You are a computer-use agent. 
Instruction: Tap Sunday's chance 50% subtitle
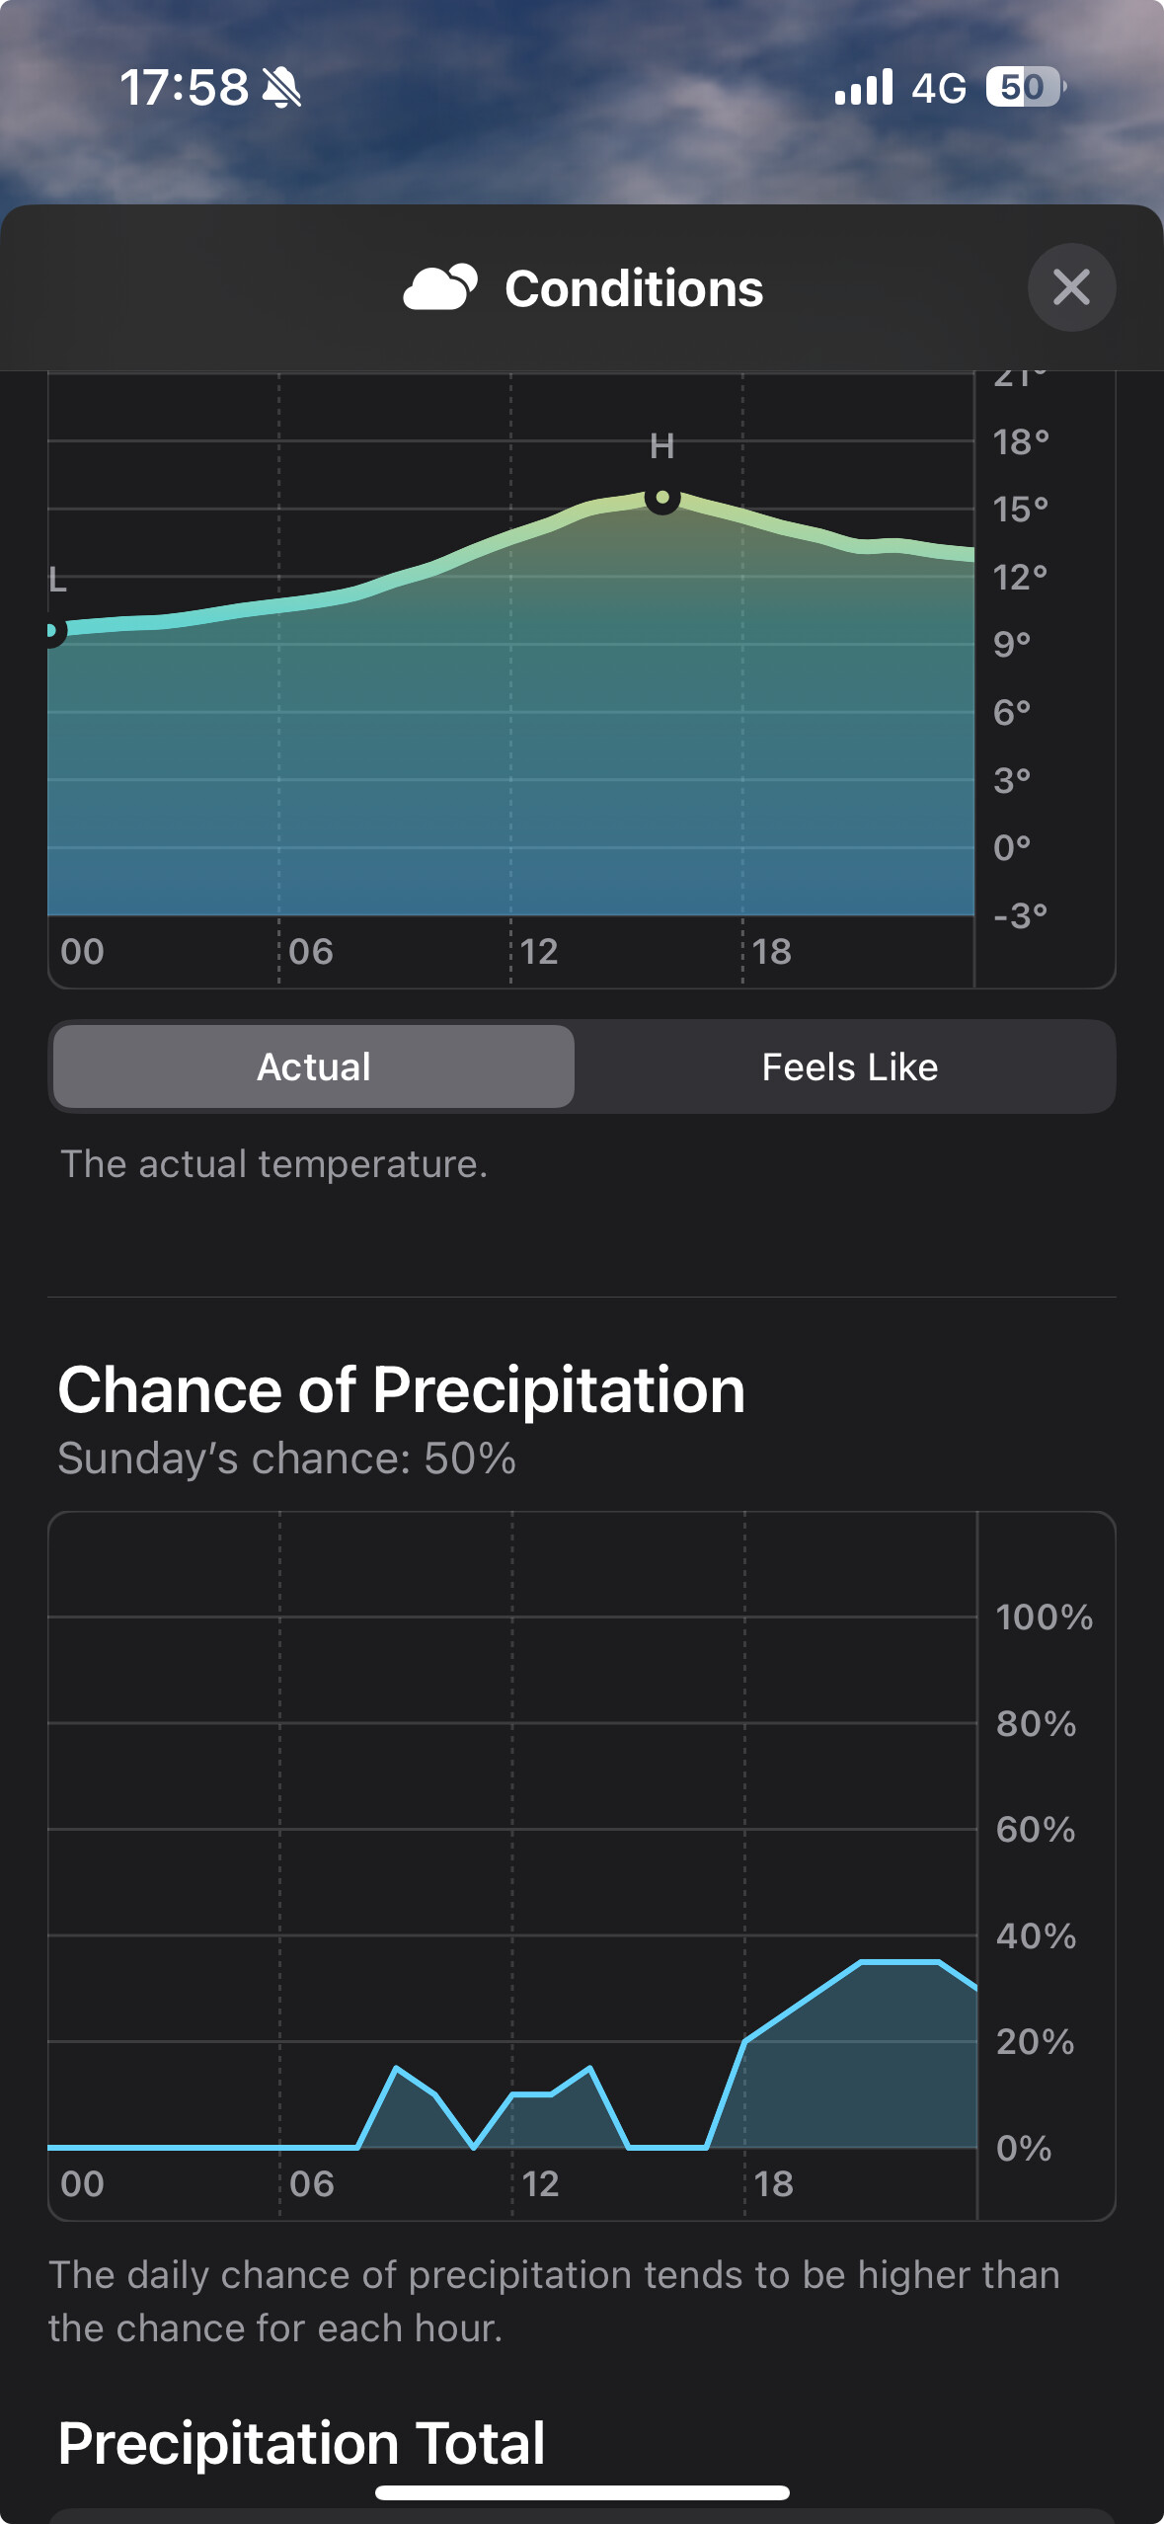click(286, 1459)
